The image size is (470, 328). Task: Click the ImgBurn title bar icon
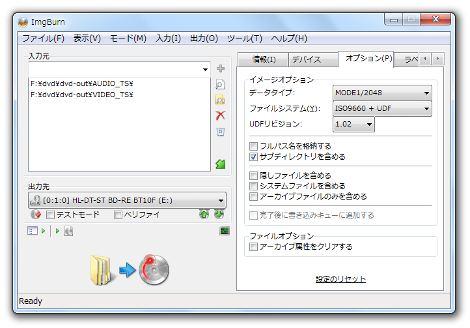pos(23,22)
